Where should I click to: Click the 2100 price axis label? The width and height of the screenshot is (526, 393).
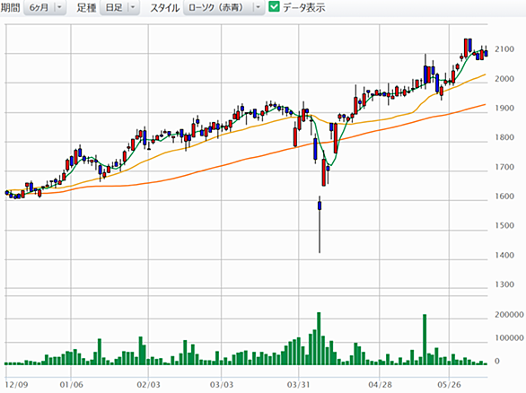(x=504, y=49)
